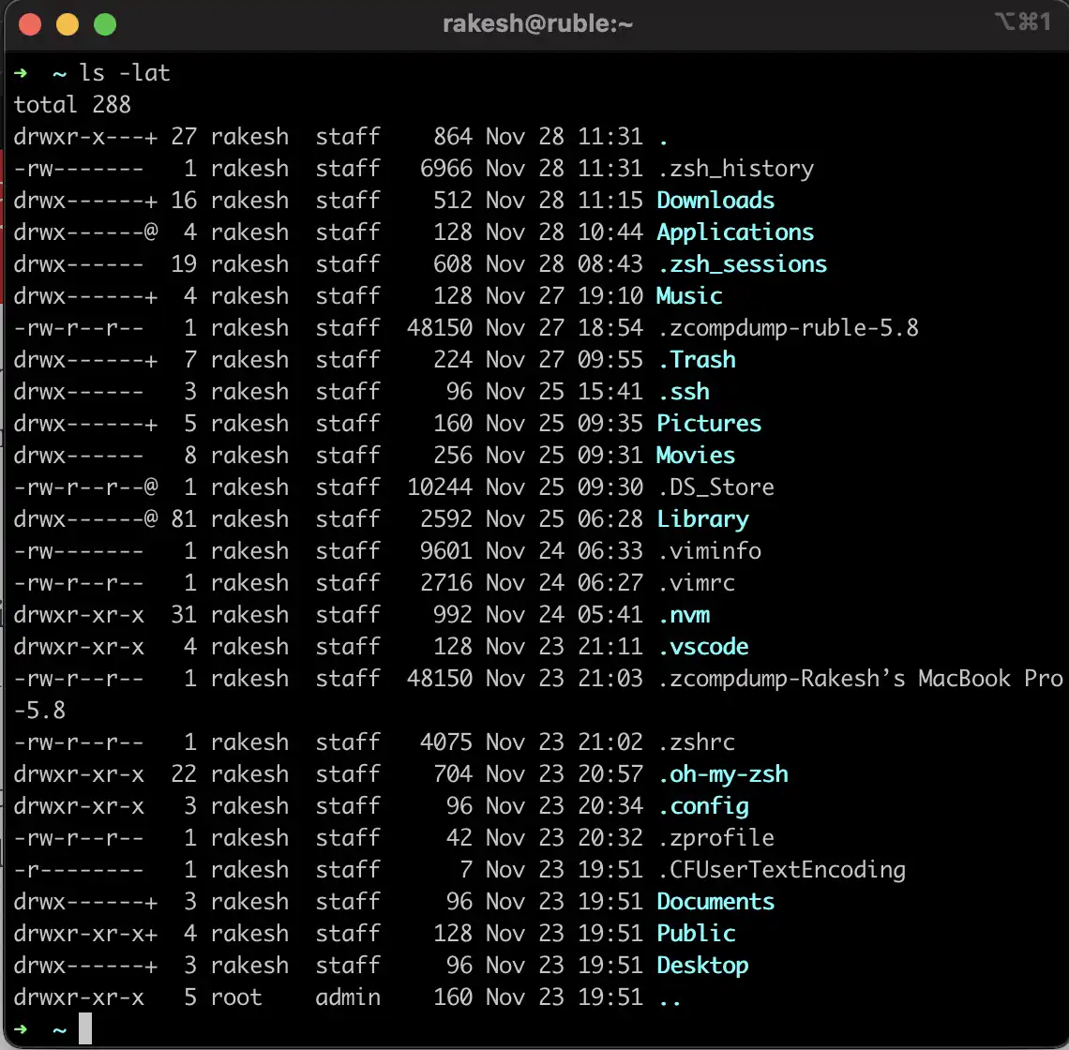Screen dimensions: 1069x1050
Task: Minimize terminal using yellow button
Action: (x=68, y=24)
